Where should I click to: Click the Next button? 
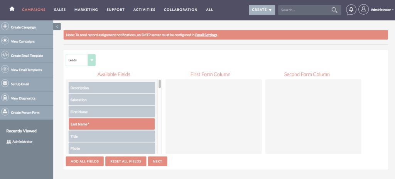[157, 161]
